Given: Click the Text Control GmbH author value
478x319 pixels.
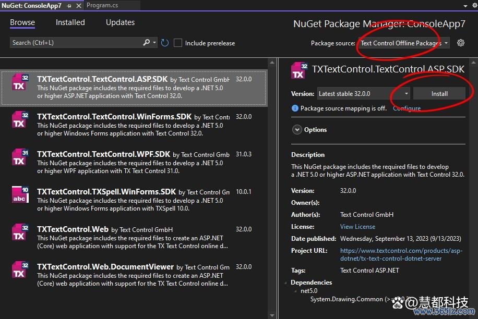Looking at the screenshot, I should [367, 215].
